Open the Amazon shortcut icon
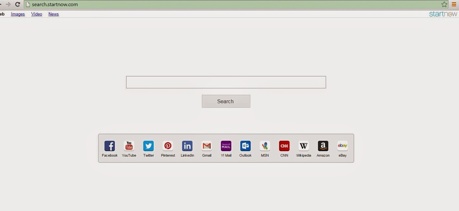Image resolution: width=459 pixels, height=211 pixels. 323,146
